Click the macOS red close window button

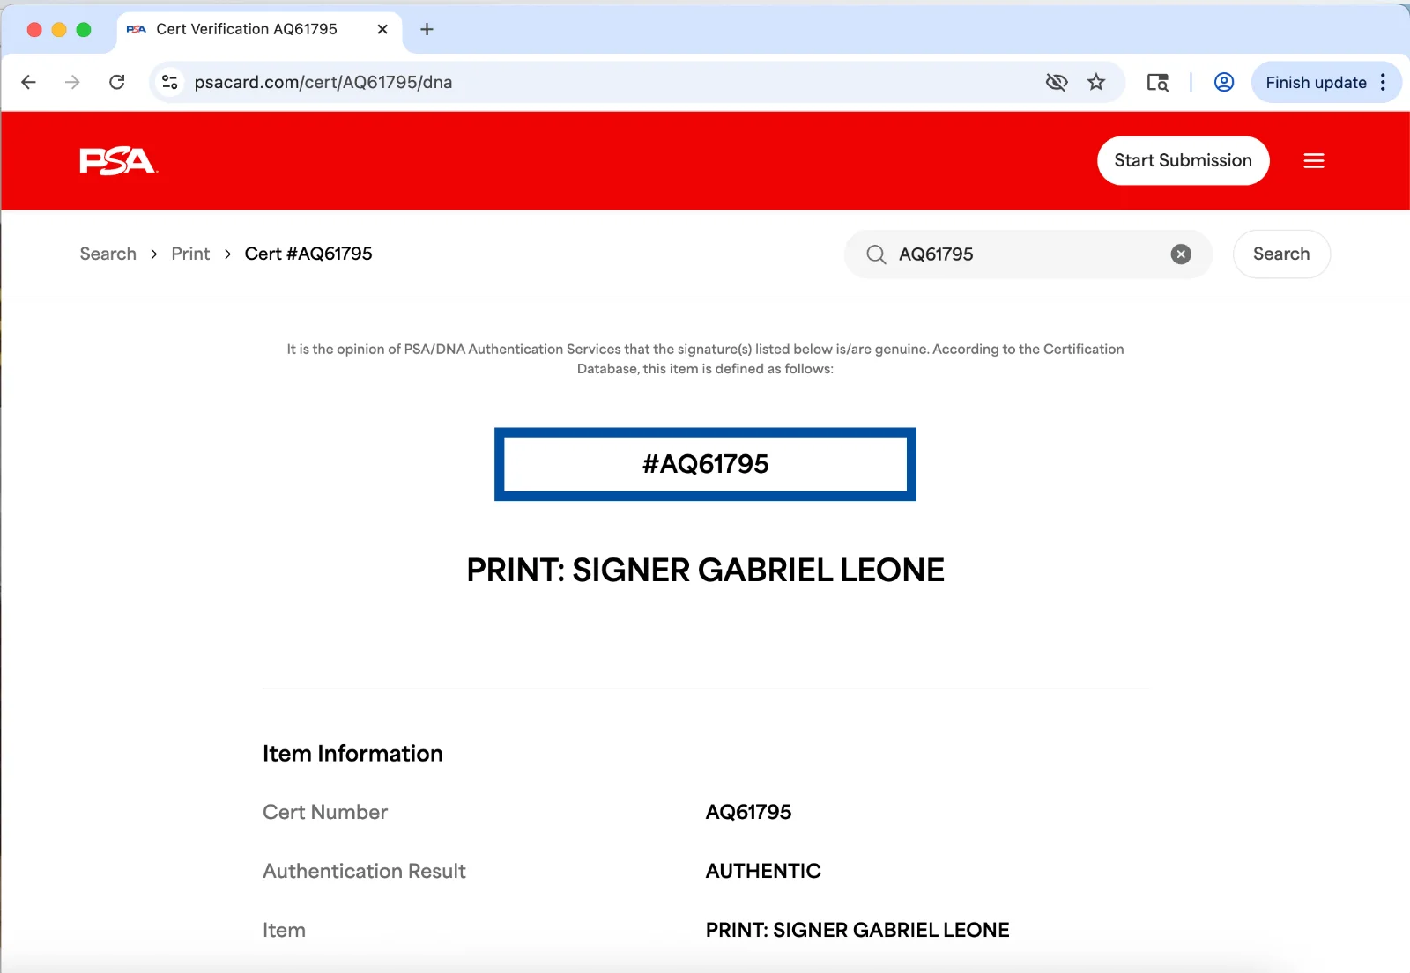click(34, 29)
